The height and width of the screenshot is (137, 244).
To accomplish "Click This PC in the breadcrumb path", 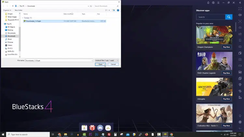I will click(x=22, y=6).
